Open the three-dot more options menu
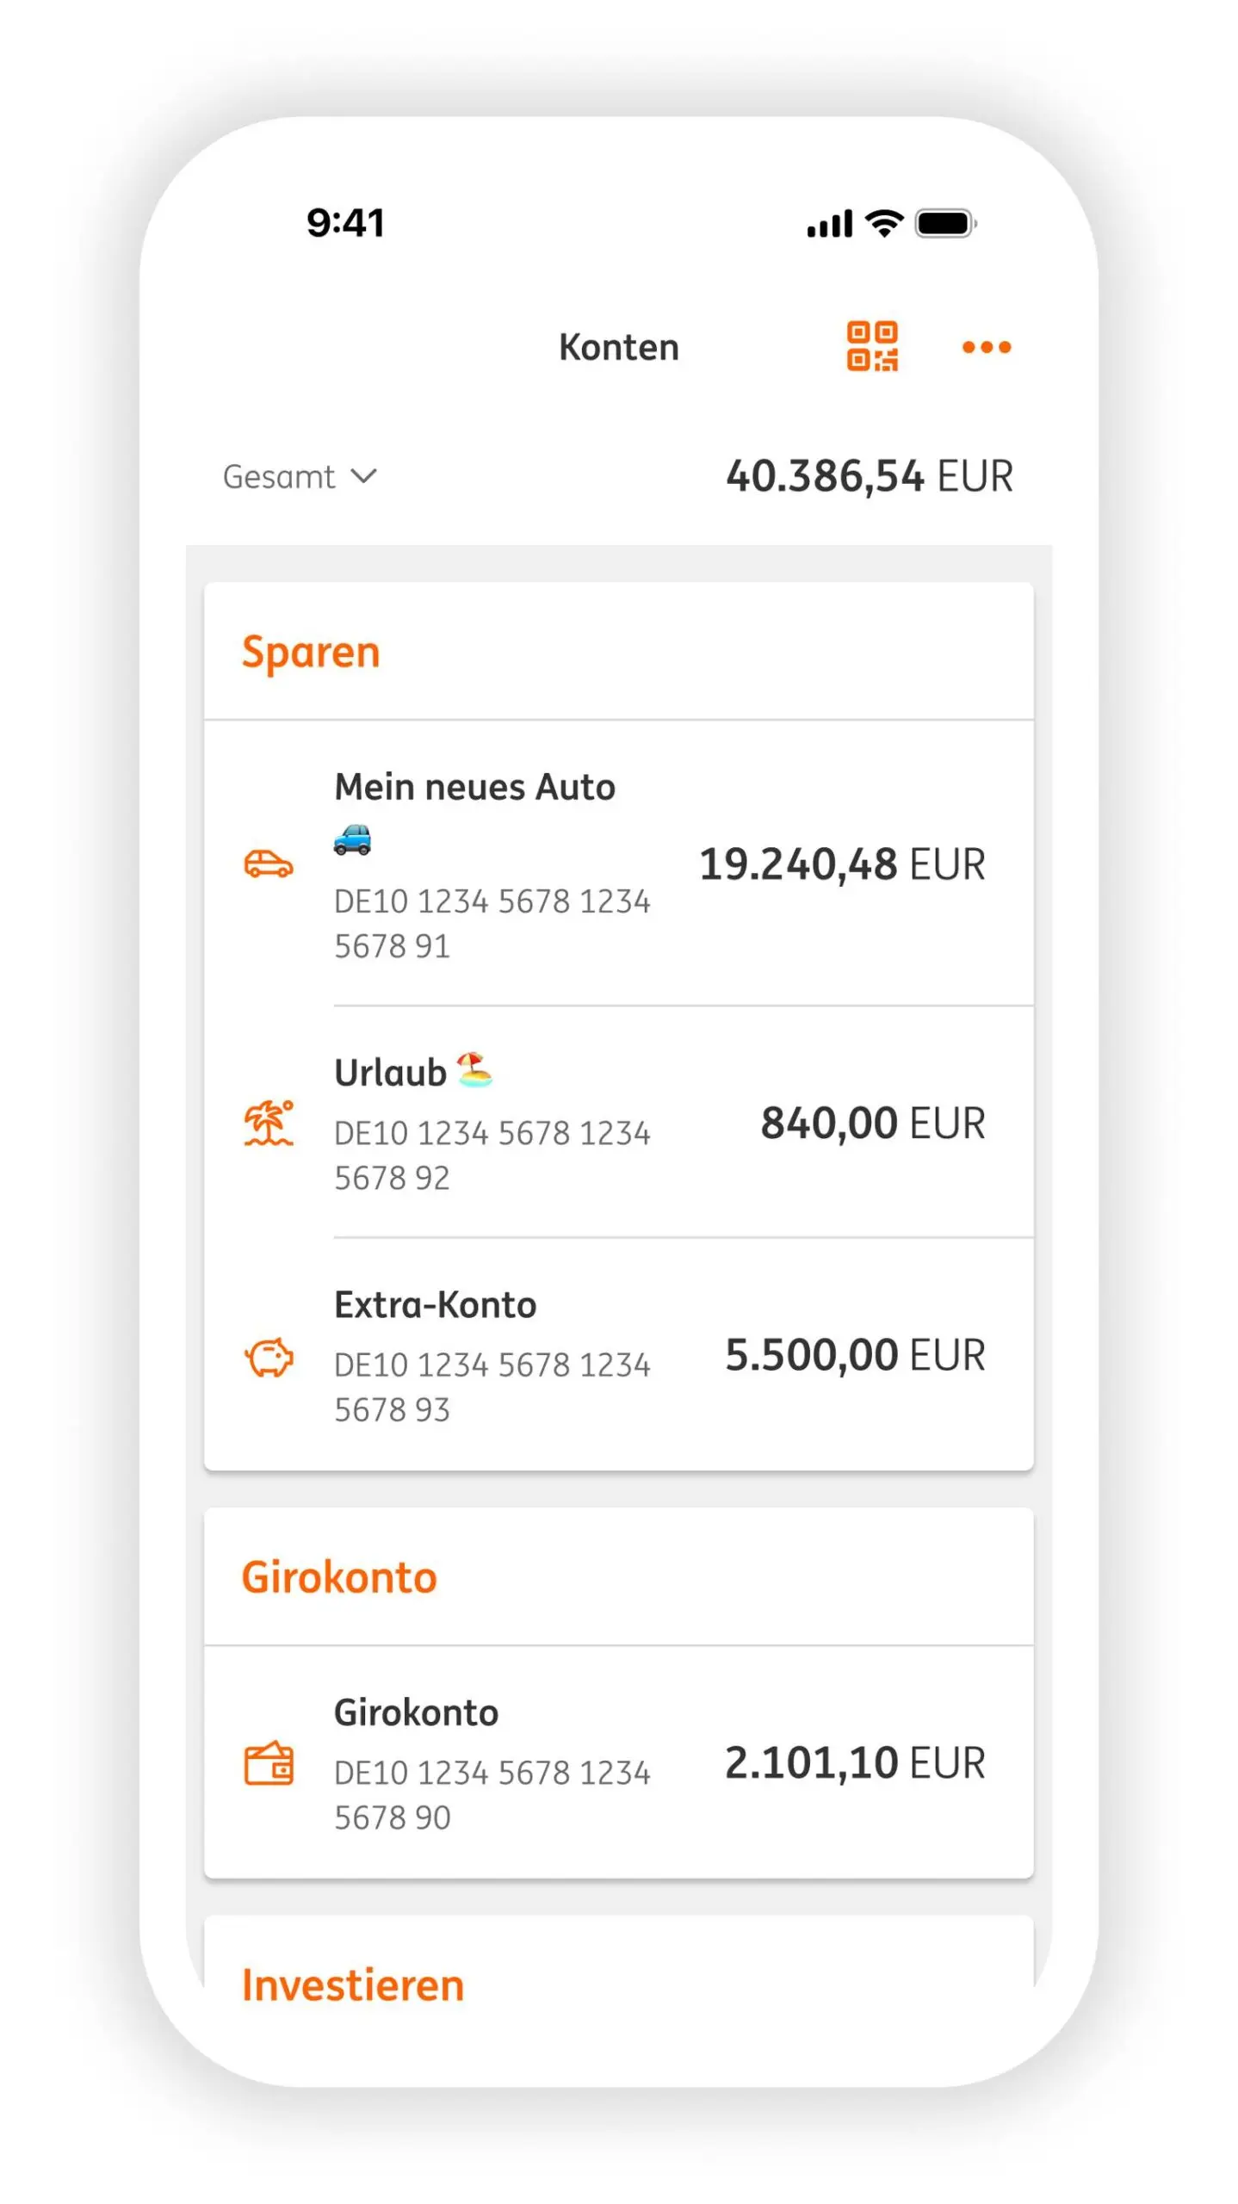Screen dimensions: 1238x2204 (986, 347)
